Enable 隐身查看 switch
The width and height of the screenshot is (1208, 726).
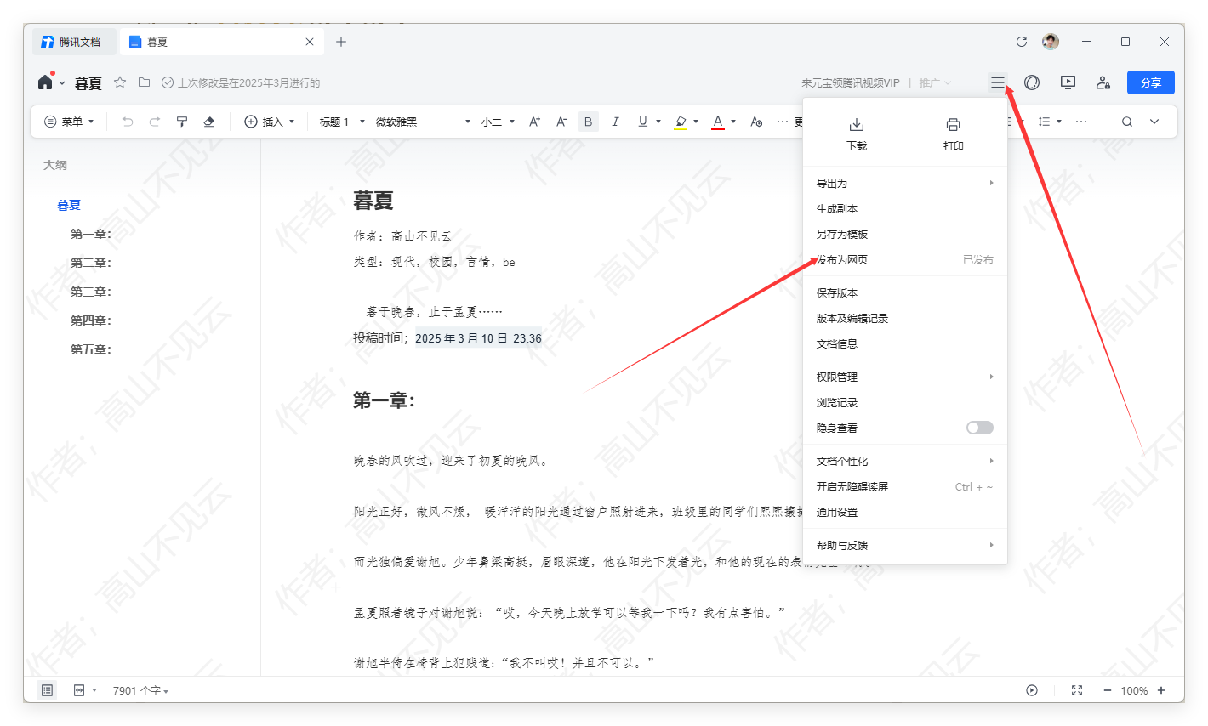[979, 428]
